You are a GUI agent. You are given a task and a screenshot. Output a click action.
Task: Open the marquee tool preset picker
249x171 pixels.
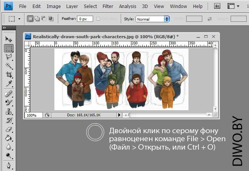coord(20,19)
